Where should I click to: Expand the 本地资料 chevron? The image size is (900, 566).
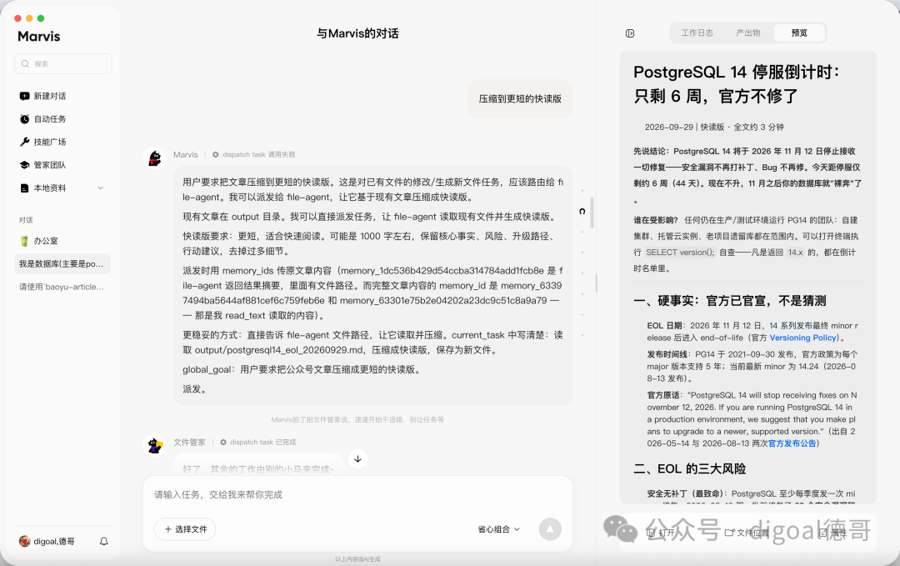coord(101,188)
